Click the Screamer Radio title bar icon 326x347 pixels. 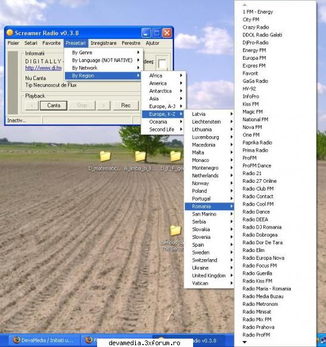point(10,33)
